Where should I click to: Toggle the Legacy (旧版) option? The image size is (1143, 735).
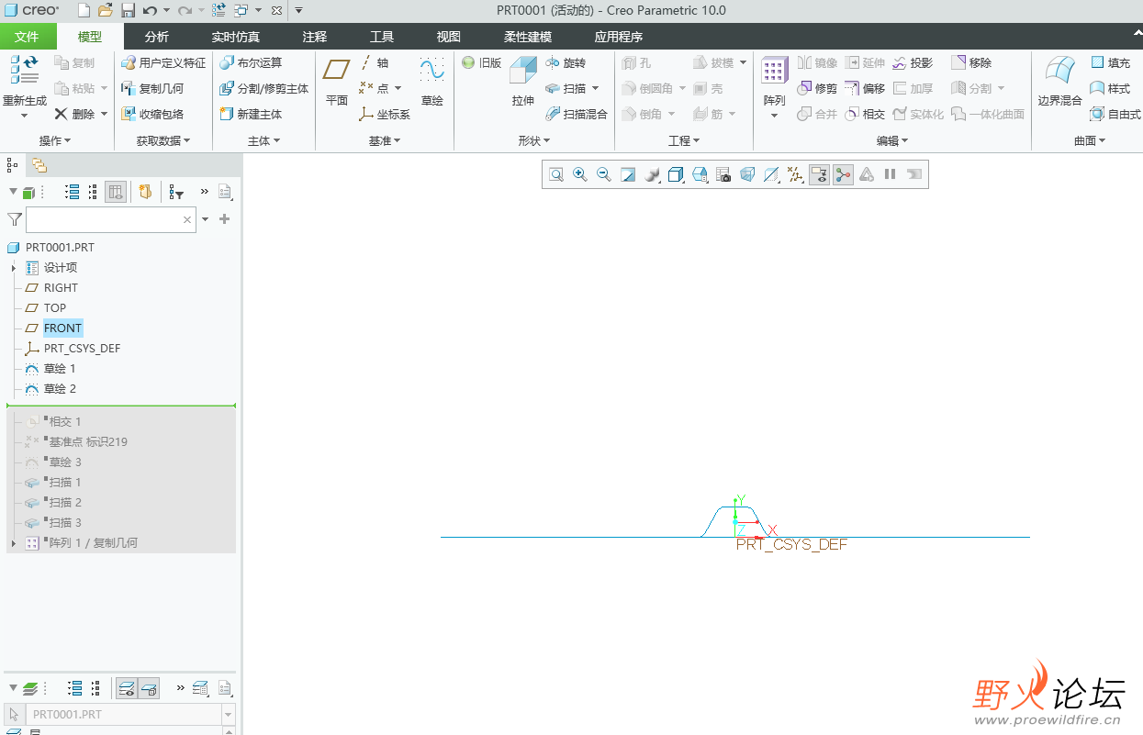click(x=482, y=62)
